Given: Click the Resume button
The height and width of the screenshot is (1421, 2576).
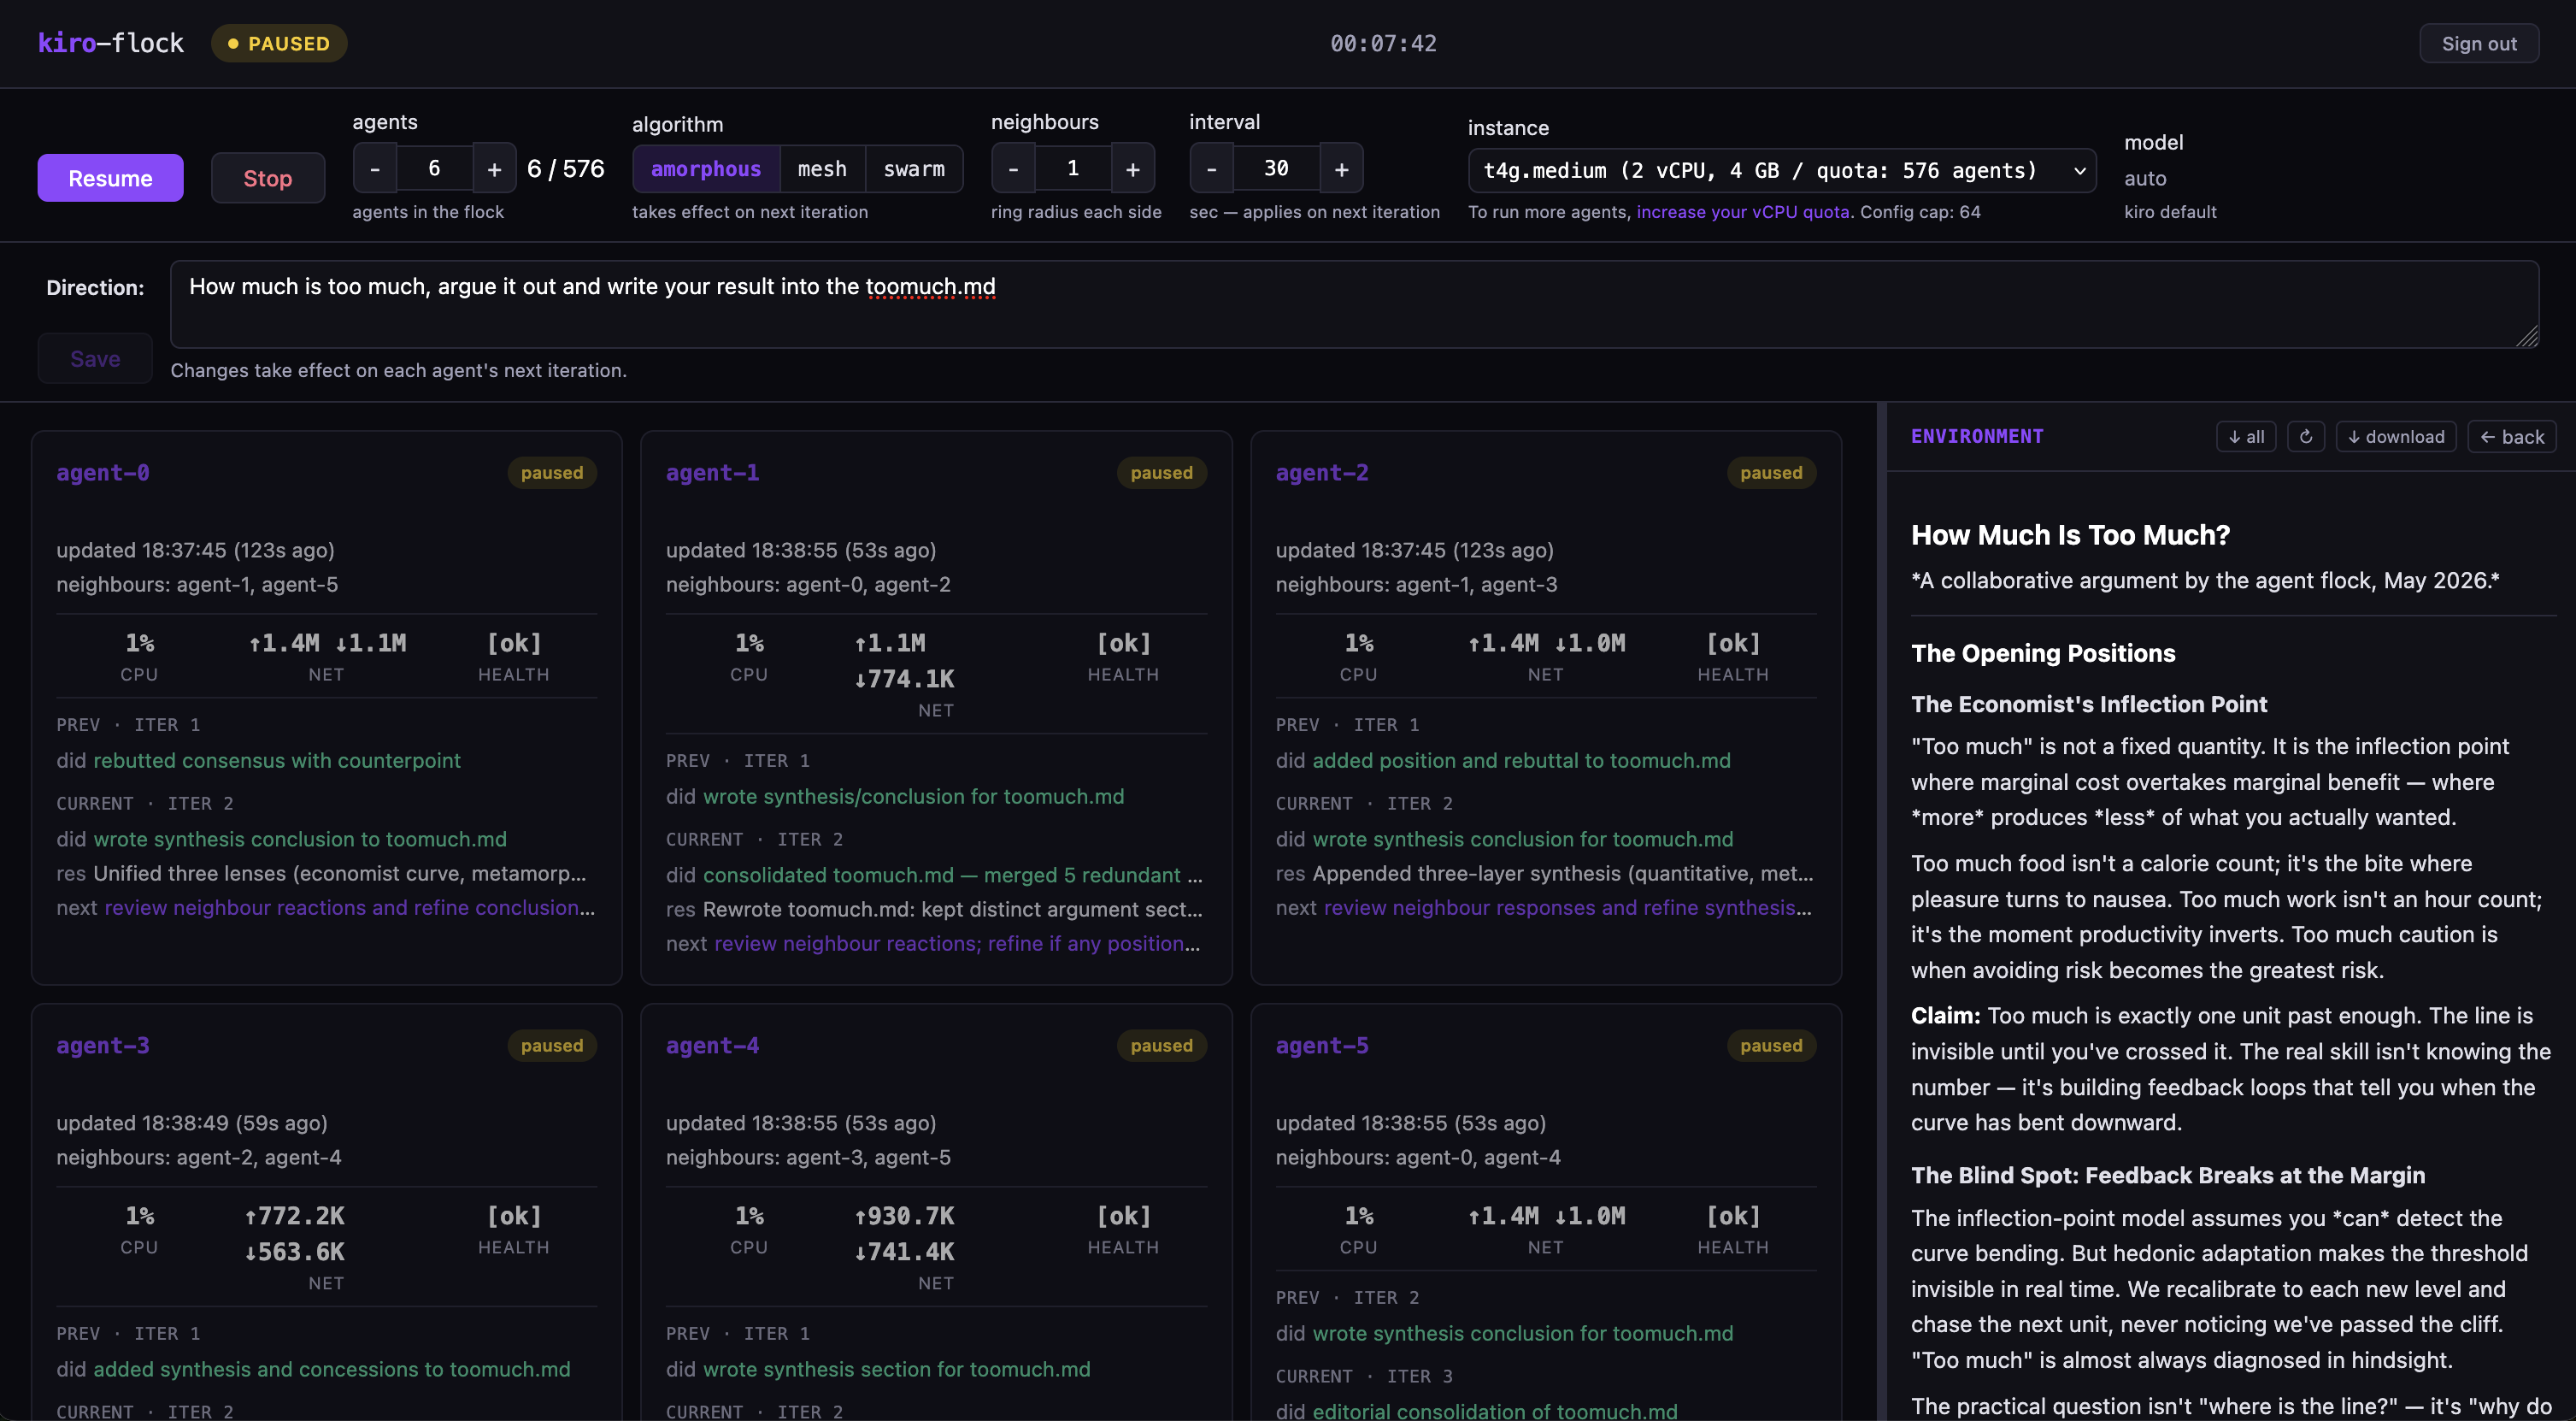Looking at the screenshot, I should 110,178.
